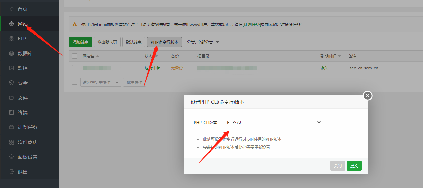Image resolution: width=423 pixels, height=188 pixels.
Task: Check the website row checkbox
Action: coord(75,68)
